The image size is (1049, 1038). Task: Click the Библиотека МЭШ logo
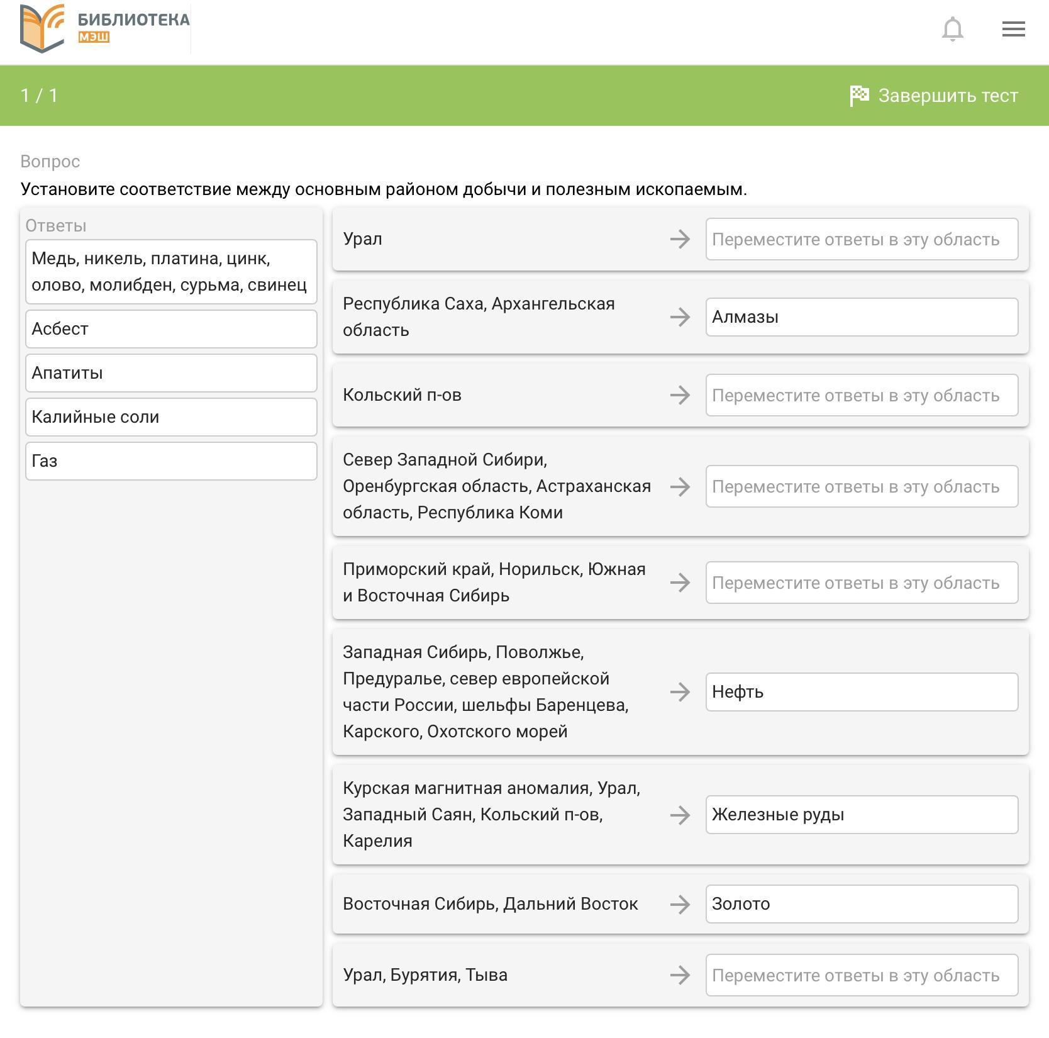(104, 29)
